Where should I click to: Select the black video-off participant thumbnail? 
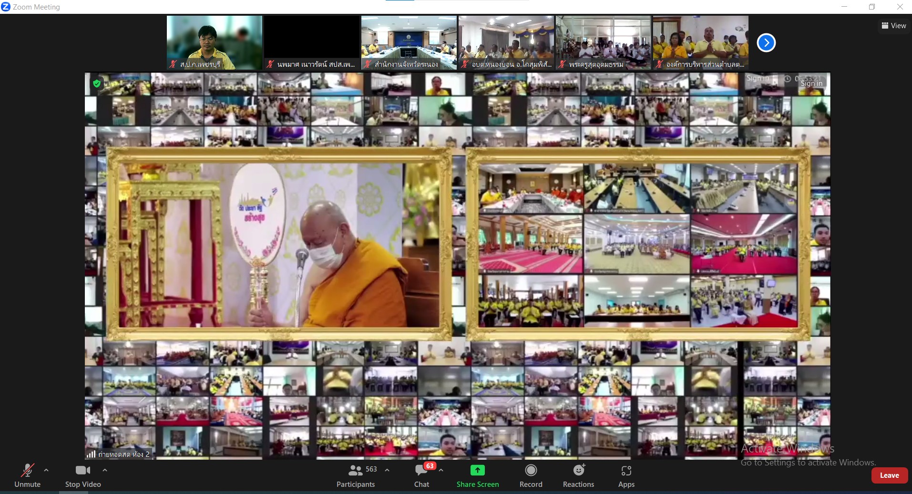[x=312, y=42]
